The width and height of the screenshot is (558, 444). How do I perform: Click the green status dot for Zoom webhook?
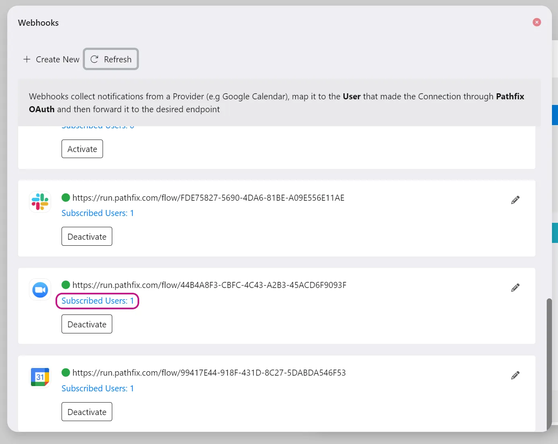tap(66, 285)
